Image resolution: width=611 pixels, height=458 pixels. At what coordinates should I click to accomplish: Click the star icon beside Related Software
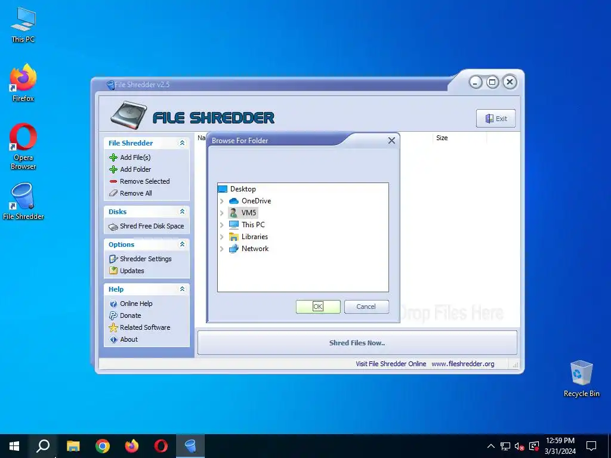[x=113, y=327]
